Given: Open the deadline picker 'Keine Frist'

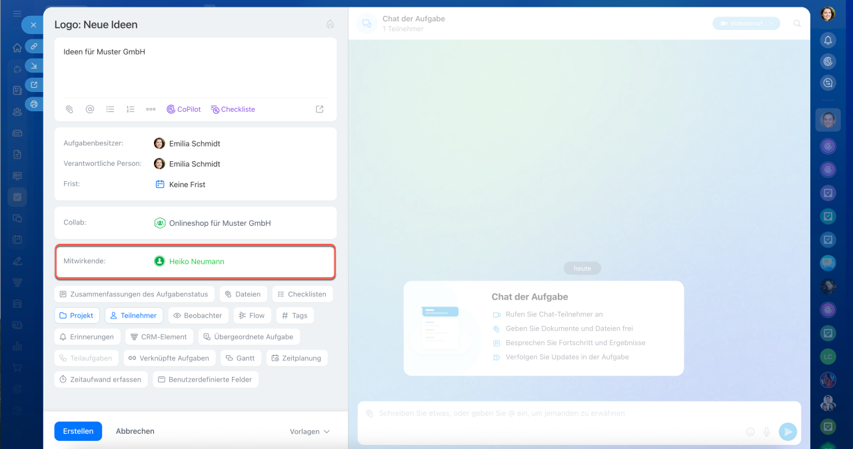Looking at the screenshot, I should point(181,185).
